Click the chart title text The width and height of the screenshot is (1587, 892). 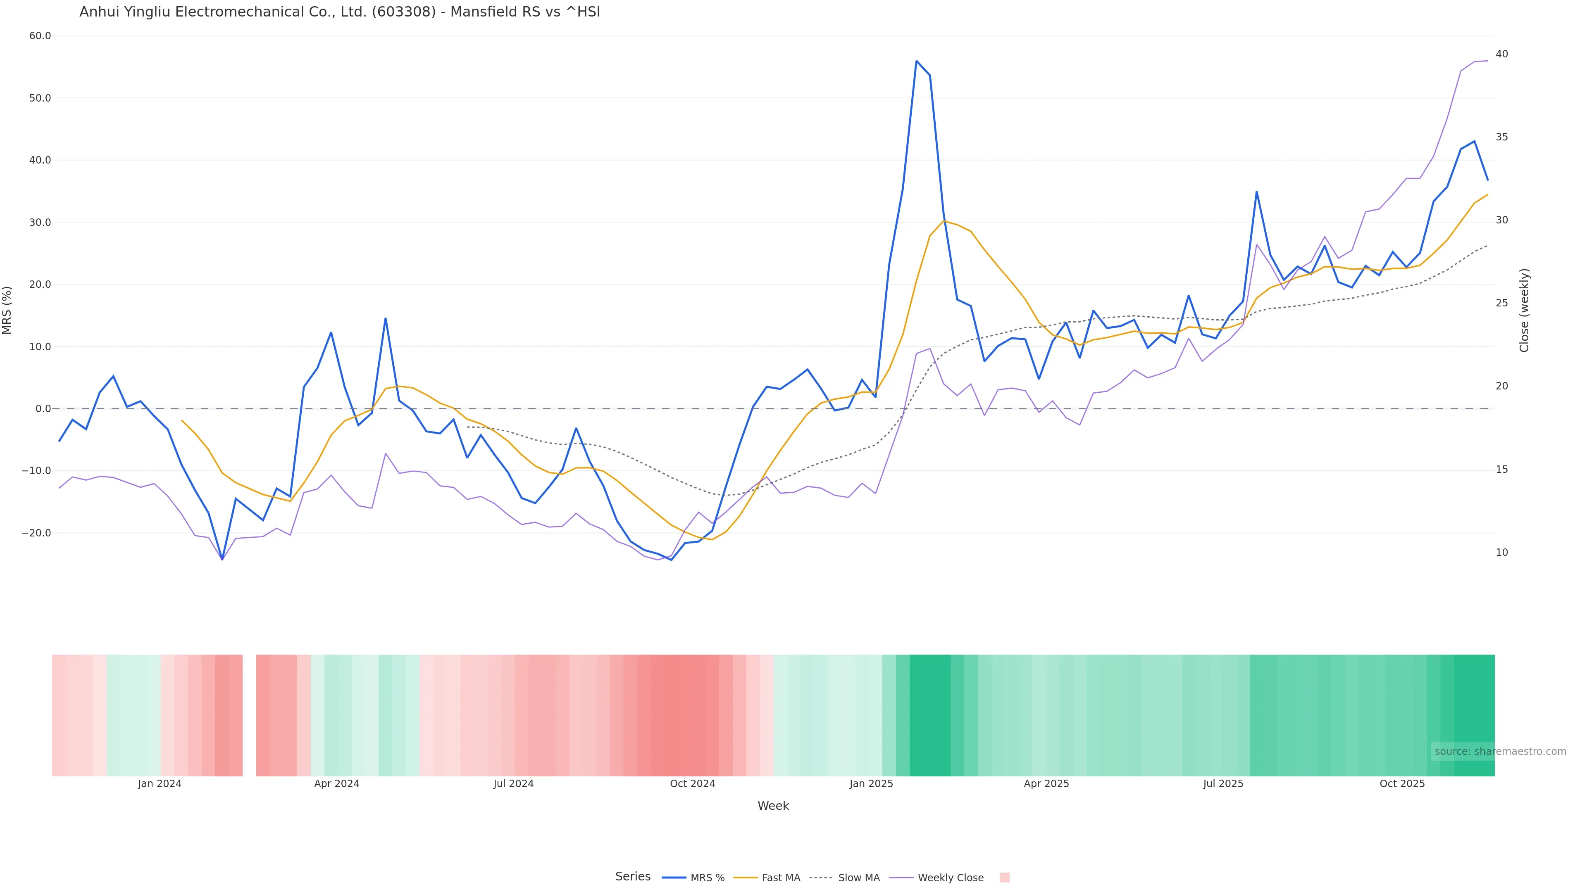[x=339, y=12]
